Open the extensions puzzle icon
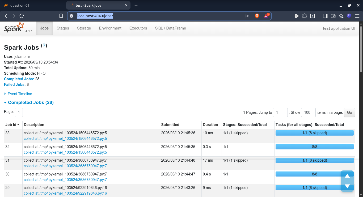Screen dimensions: 363x197 [305, 16]
